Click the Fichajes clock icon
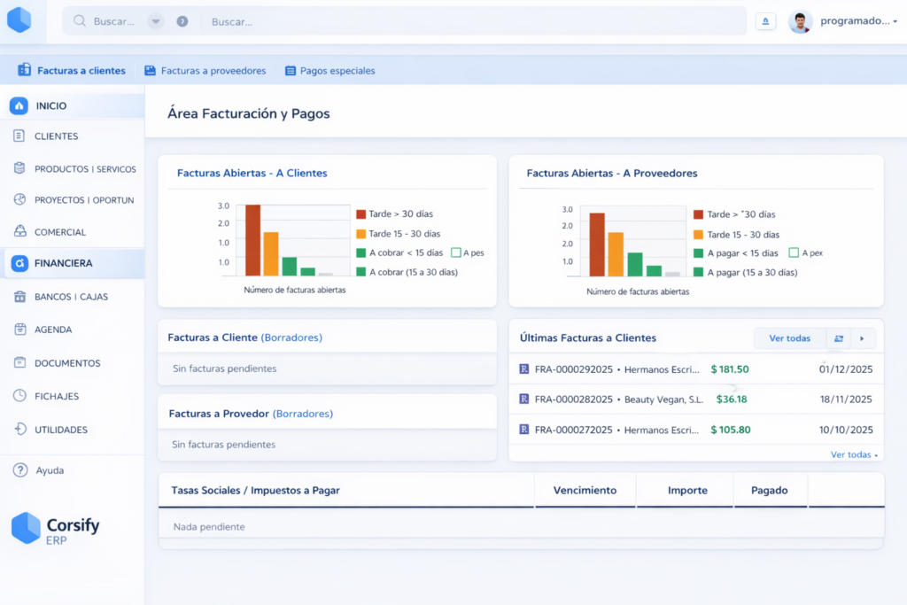The height and width of the screenshot is (605, 907). [x=19, y=396]
